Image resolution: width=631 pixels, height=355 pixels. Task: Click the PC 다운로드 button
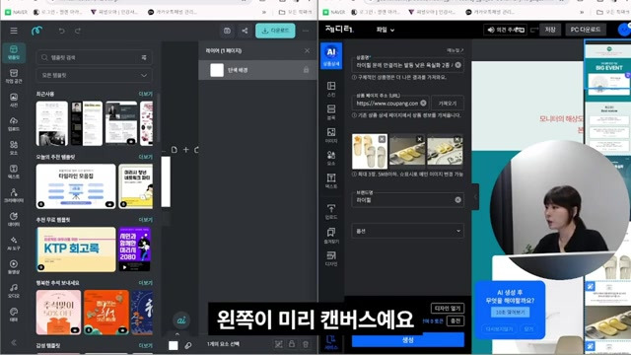click(x=586, y=30)
